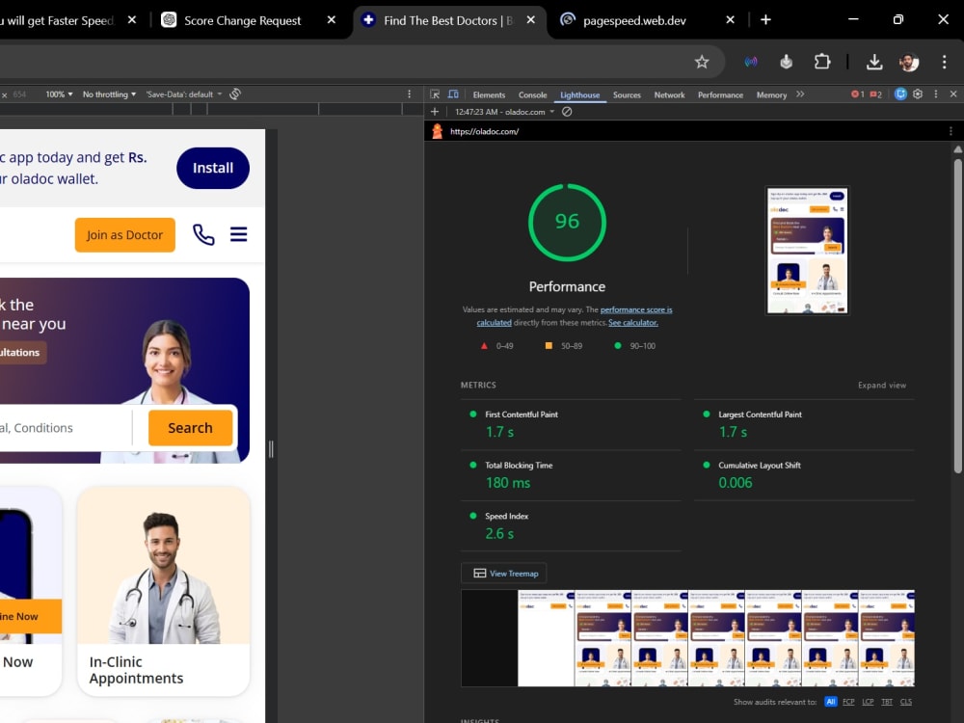The height and width of the screenshot is (723, 964).
Task: Switch to the Elements tab
Action: click(489, 94)
